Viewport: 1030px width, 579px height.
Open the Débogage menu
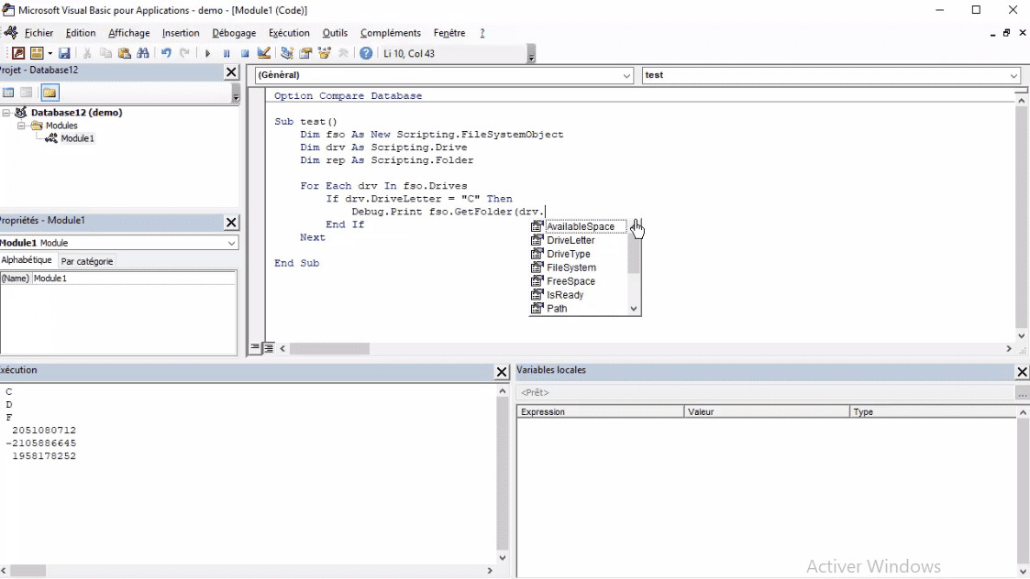click(235, 33)
